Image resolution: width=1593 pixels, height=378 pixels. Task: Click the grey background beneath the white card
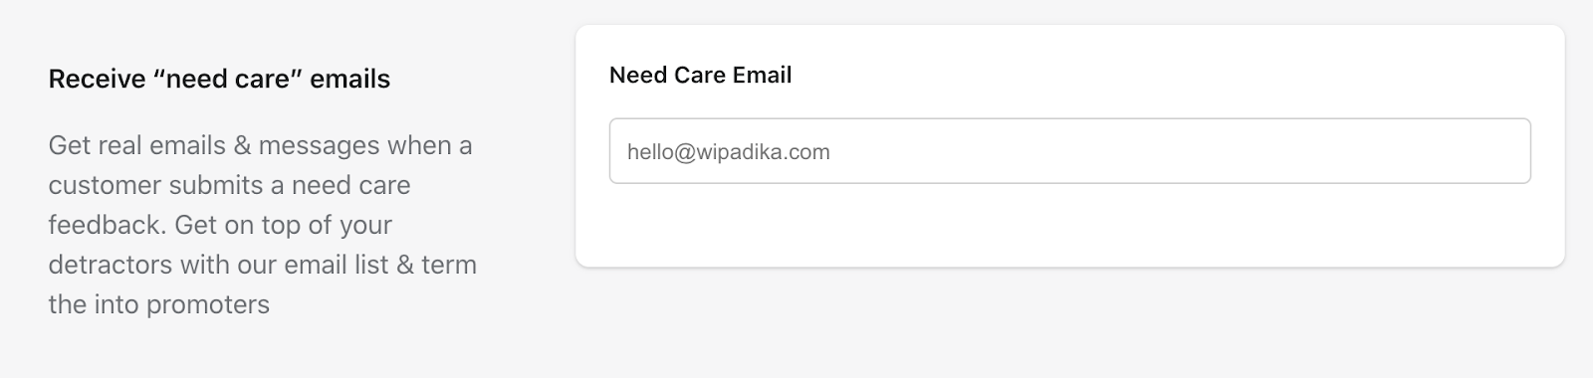coord(1069,323)
